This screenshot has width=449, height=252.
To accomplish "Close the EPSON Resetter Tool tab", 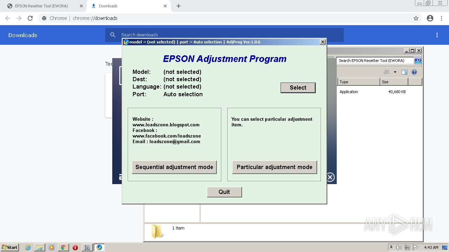I will [81, 6].
